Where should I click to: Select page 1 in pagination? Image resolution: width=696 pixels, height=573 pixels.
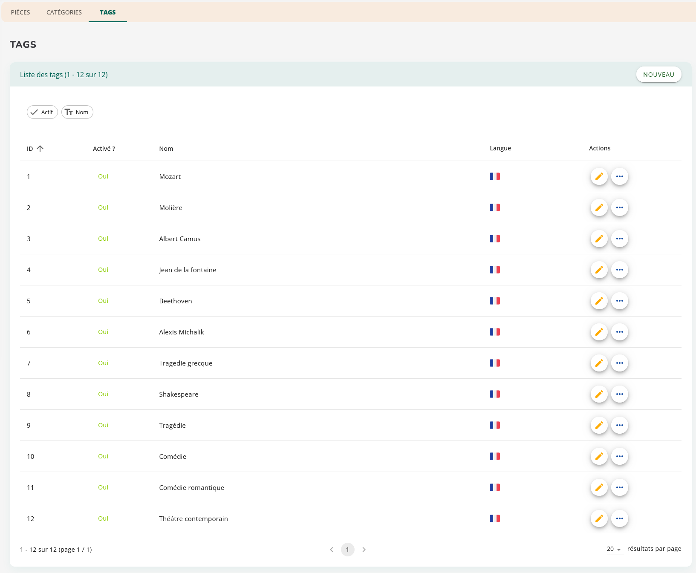tap(347, 550)
